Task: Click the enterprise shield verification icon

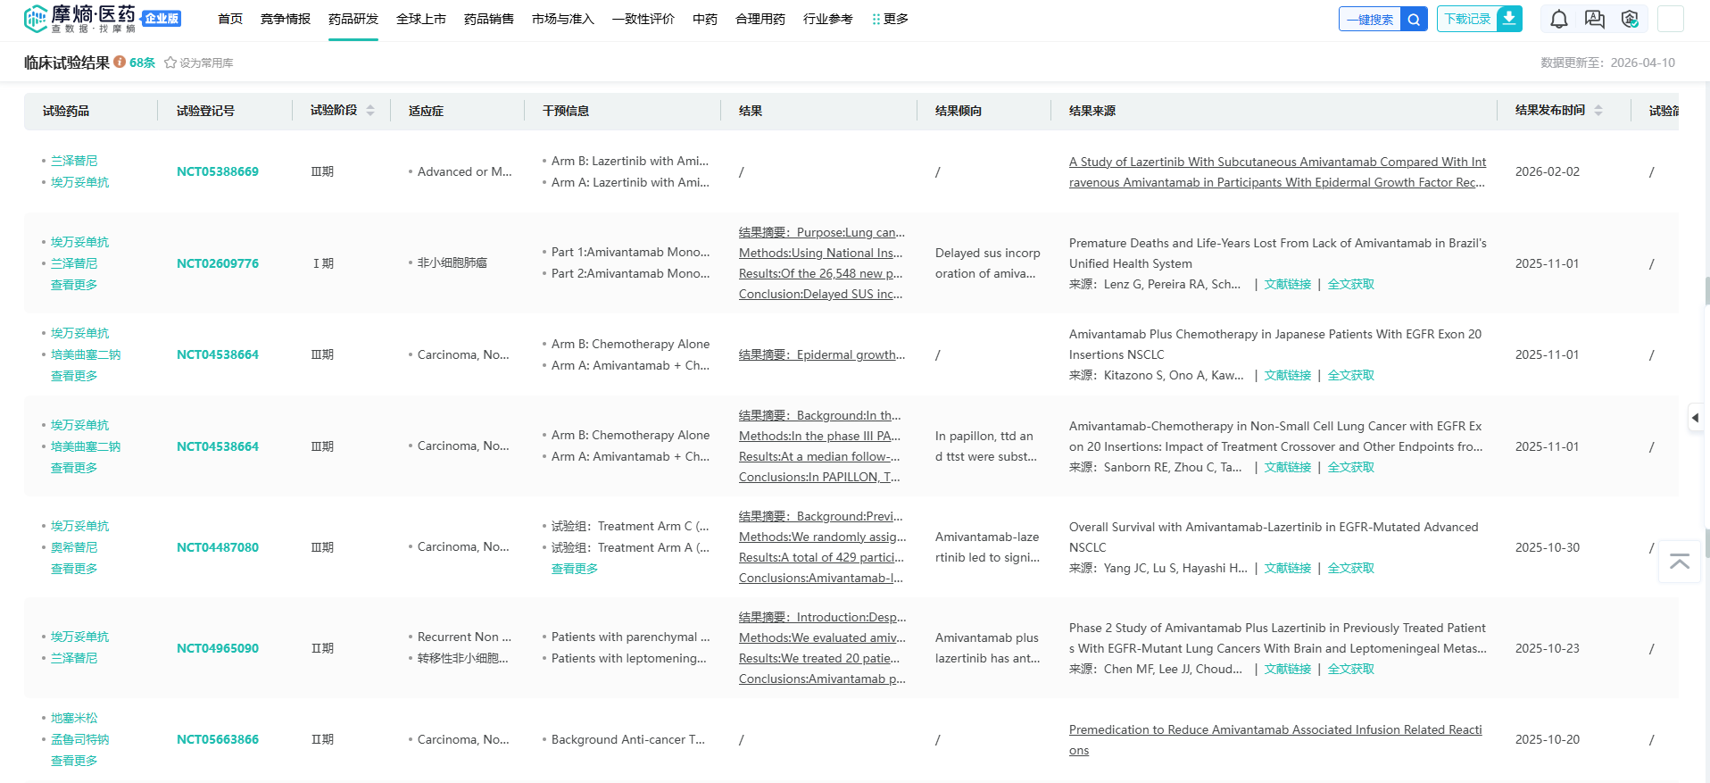Action: coord(1630,19)
